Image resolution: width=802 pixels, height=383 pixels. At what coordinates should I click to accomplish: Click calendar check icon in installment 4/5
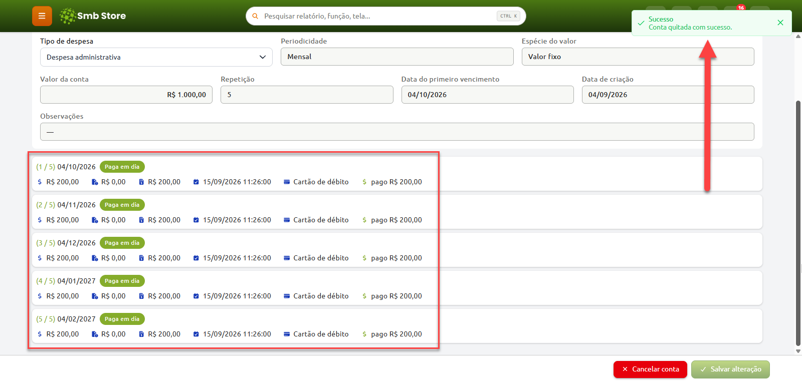(196, 296)
